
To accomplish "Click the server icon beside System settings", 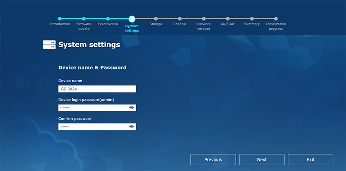I will [x=49, y=45].
